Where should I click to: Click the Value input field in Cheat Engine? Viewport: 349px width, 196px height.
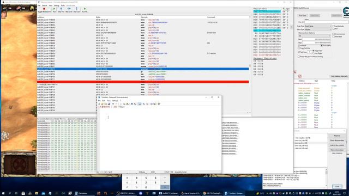(x=327, y=22)
